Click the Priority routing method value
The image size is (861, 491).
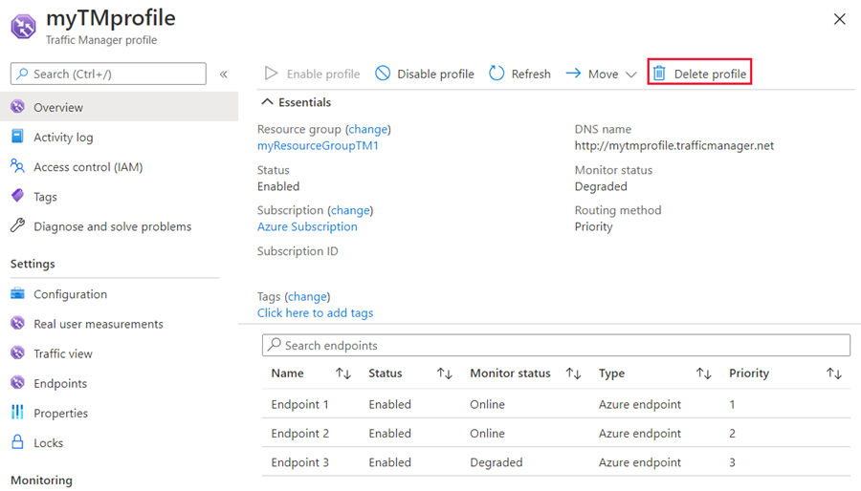point(593,226)
